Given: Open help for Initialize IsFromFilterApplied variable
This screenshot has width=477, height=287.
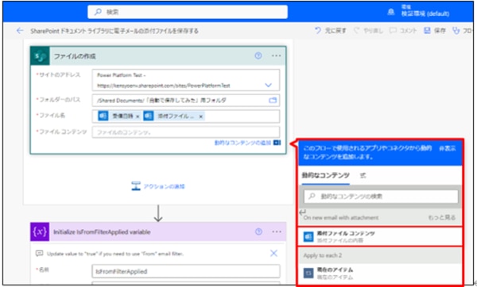Looking at the screenshot, I should point(258,232).
